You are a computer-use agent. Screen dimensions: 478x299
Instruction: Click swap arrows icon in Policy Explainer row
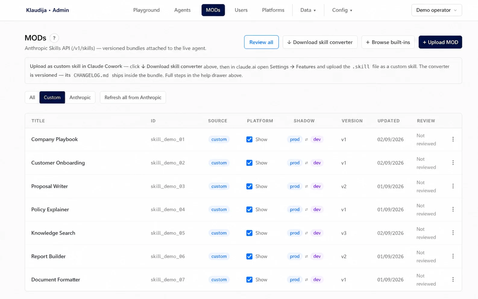click(306, 209)
